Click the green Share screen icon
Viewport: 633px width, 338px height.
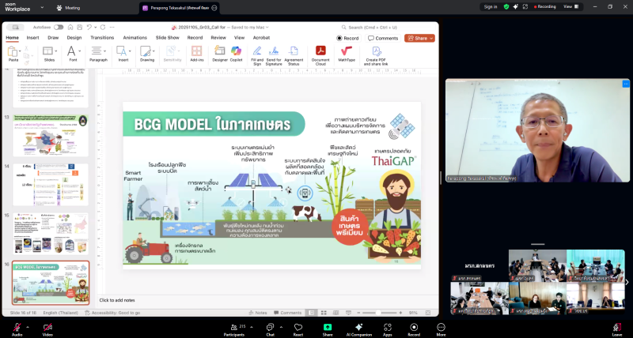coord(328,327)
